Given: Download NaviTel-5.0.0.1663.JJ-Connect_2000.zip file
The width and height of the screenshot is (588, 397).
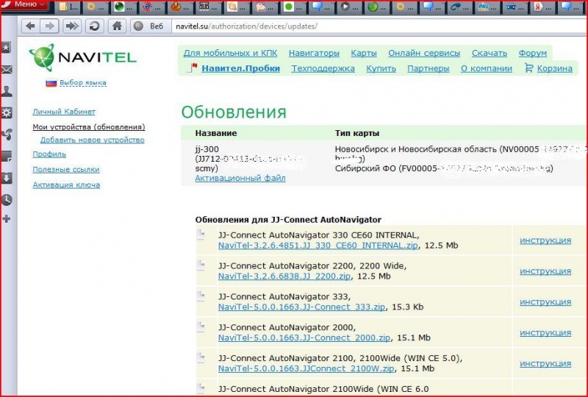Looking at the screenshot, I should pyautogui.click(x=304, y=337).
